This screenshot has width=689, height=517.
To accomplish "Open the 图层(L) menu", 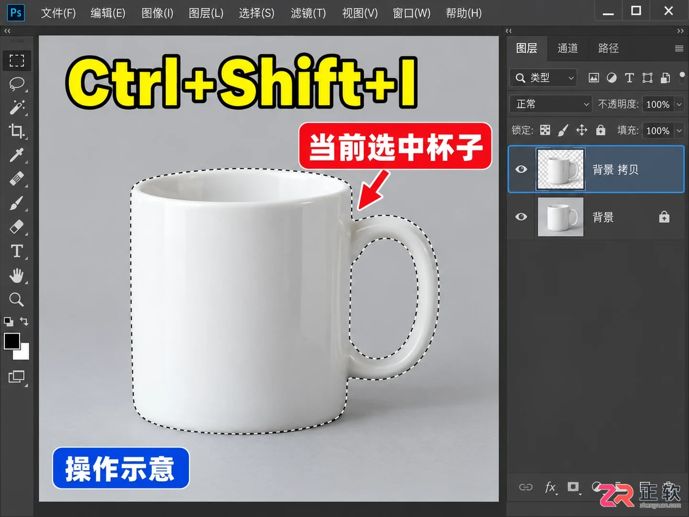I will click(x=206, y=13).
